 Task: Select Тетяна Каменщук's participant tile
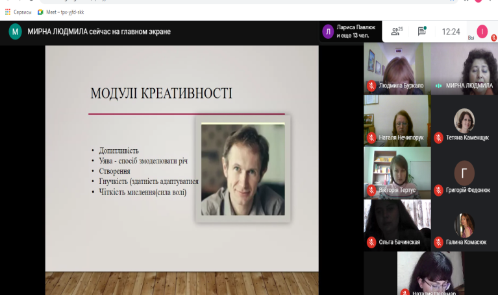pos(464,121)
